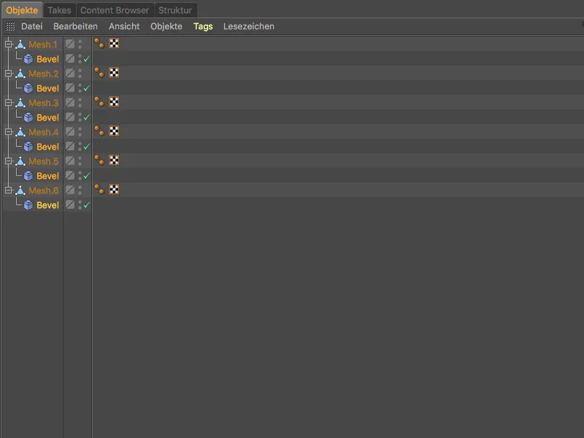This screenshot has height=438, width=584.
Task: Open the Bearbeiten menu
Action: tap(76, 26)
